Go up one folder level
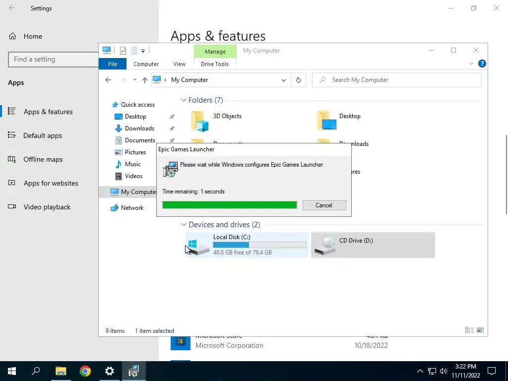 (x=144, y=80)
